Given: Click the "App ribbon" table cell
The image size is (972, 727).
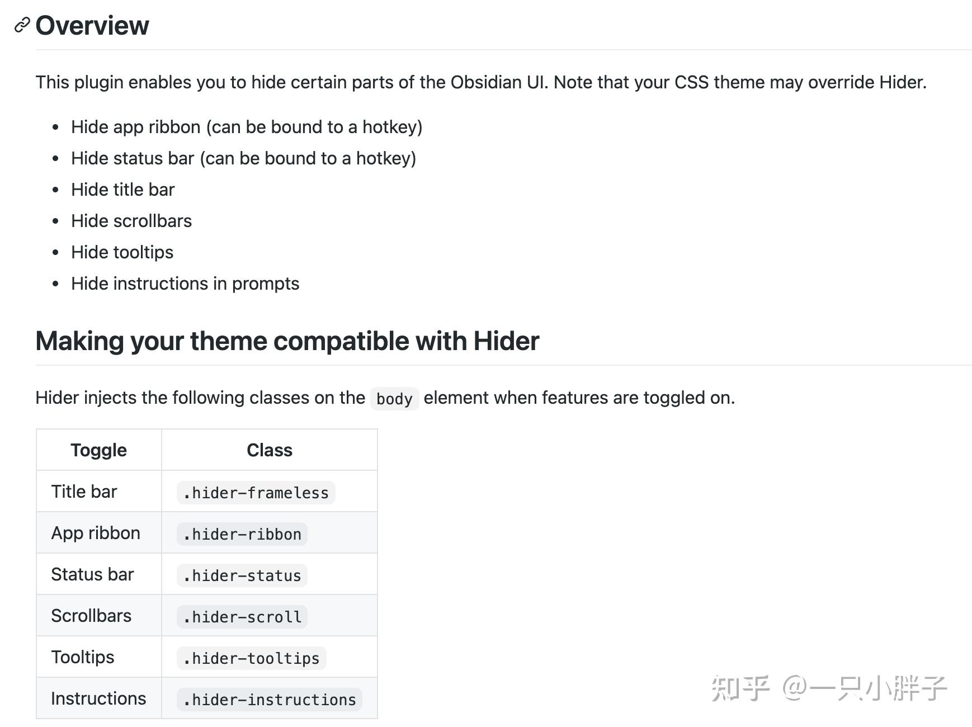Looking at the screenshot, I should pyautogui.click(x=96, y=533).
